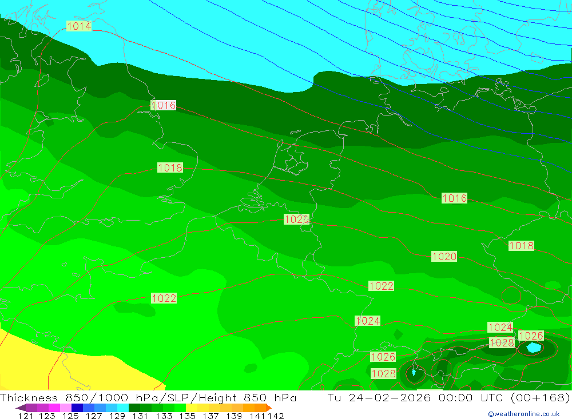The image size is (572, 419).
Task: Click the 1016 isobar label over Germany
Action: pos(454,198)
